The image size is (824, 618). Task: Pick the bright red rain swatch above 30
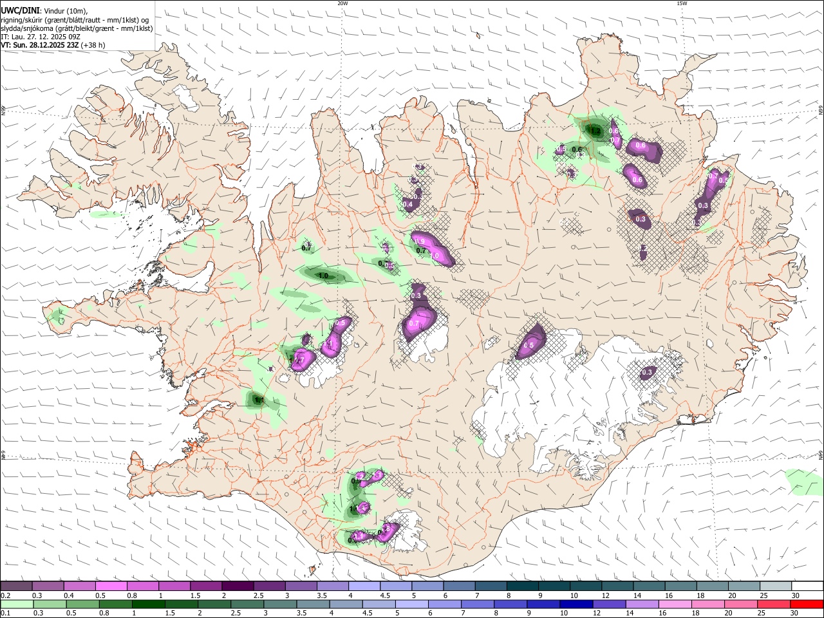pyautogui.click(x=806, y=604)
